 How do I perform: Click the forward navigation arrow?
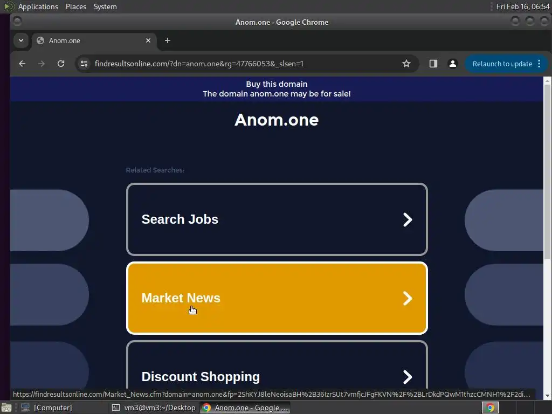point(42,64)
